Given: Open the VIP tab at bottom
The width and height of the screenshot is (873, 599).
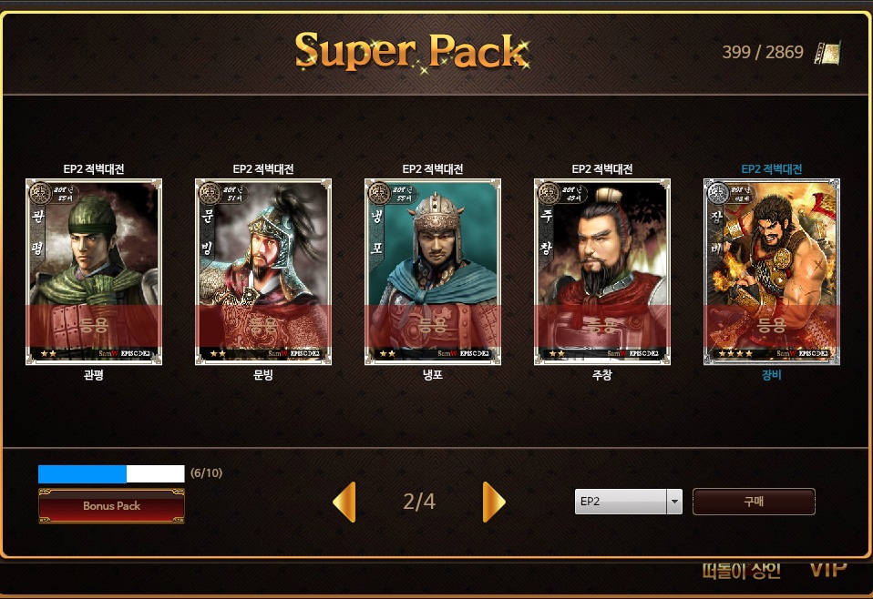Looking at the screenshot, I should pos(828,570).
